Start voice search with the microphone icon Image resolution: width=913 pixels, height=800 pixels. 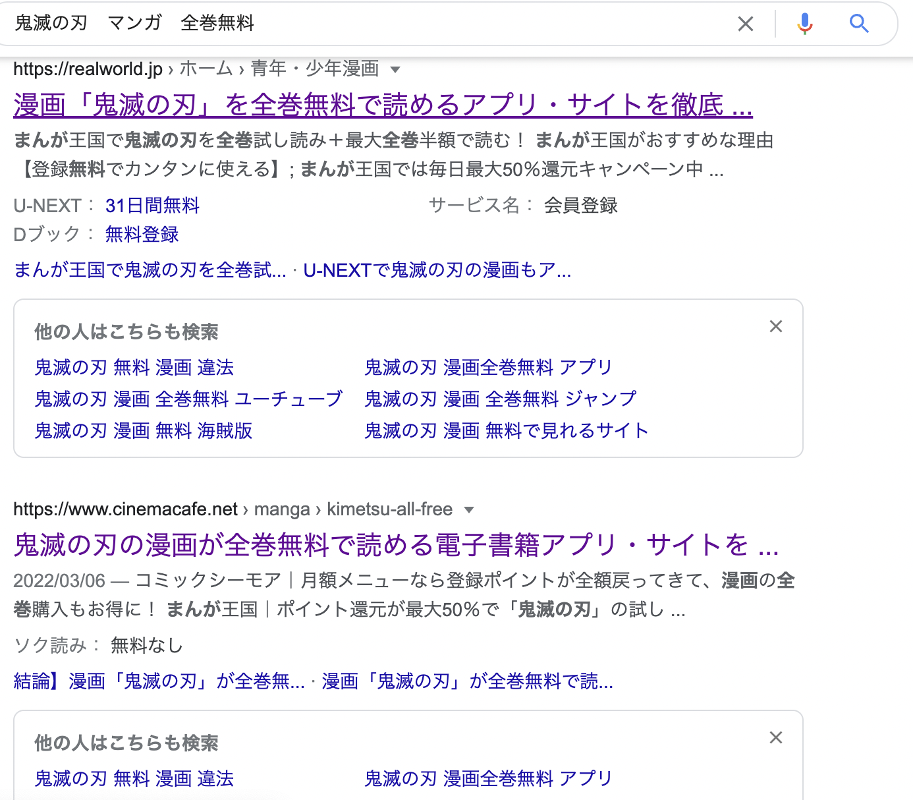pos(804,24)
